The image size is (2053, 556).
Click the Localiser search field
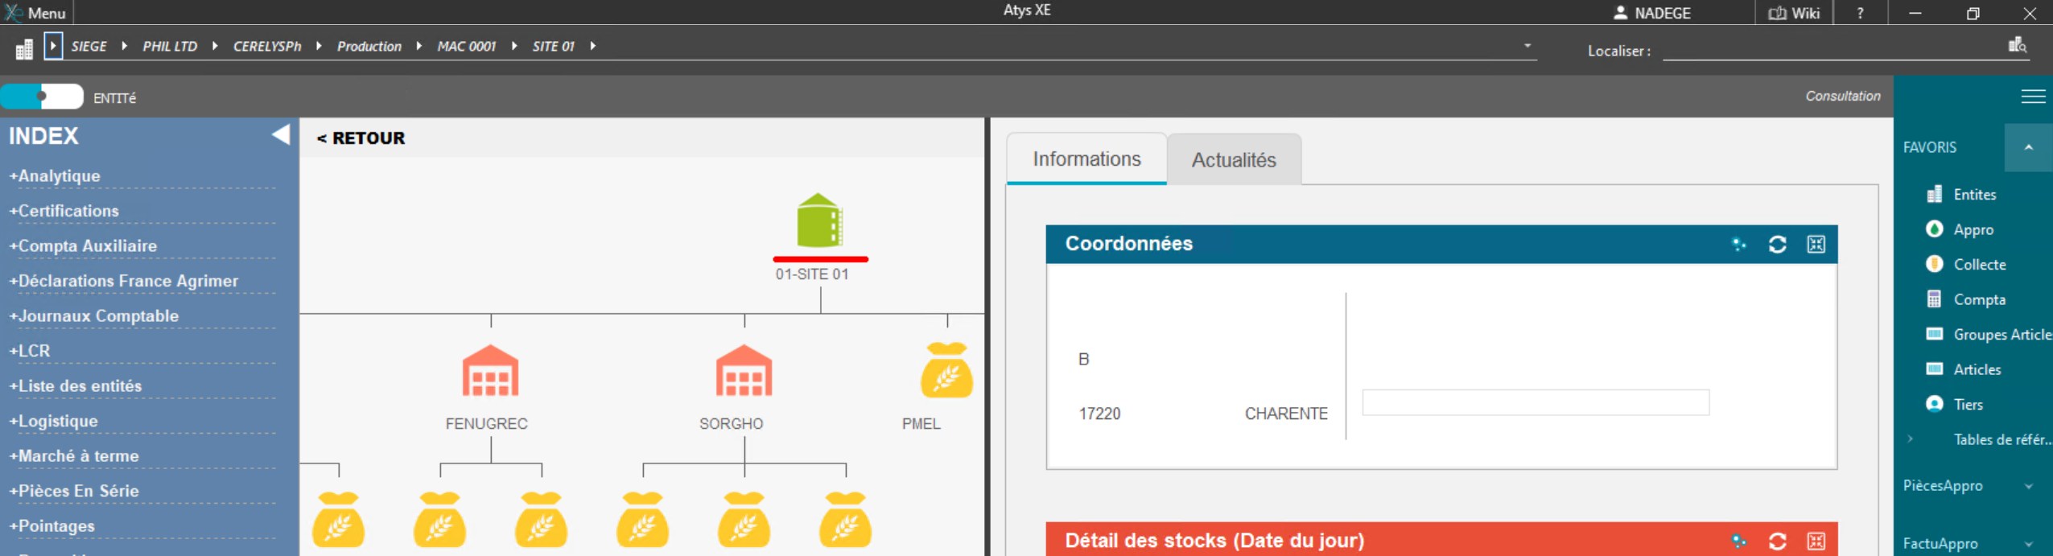coord(1833,49)
